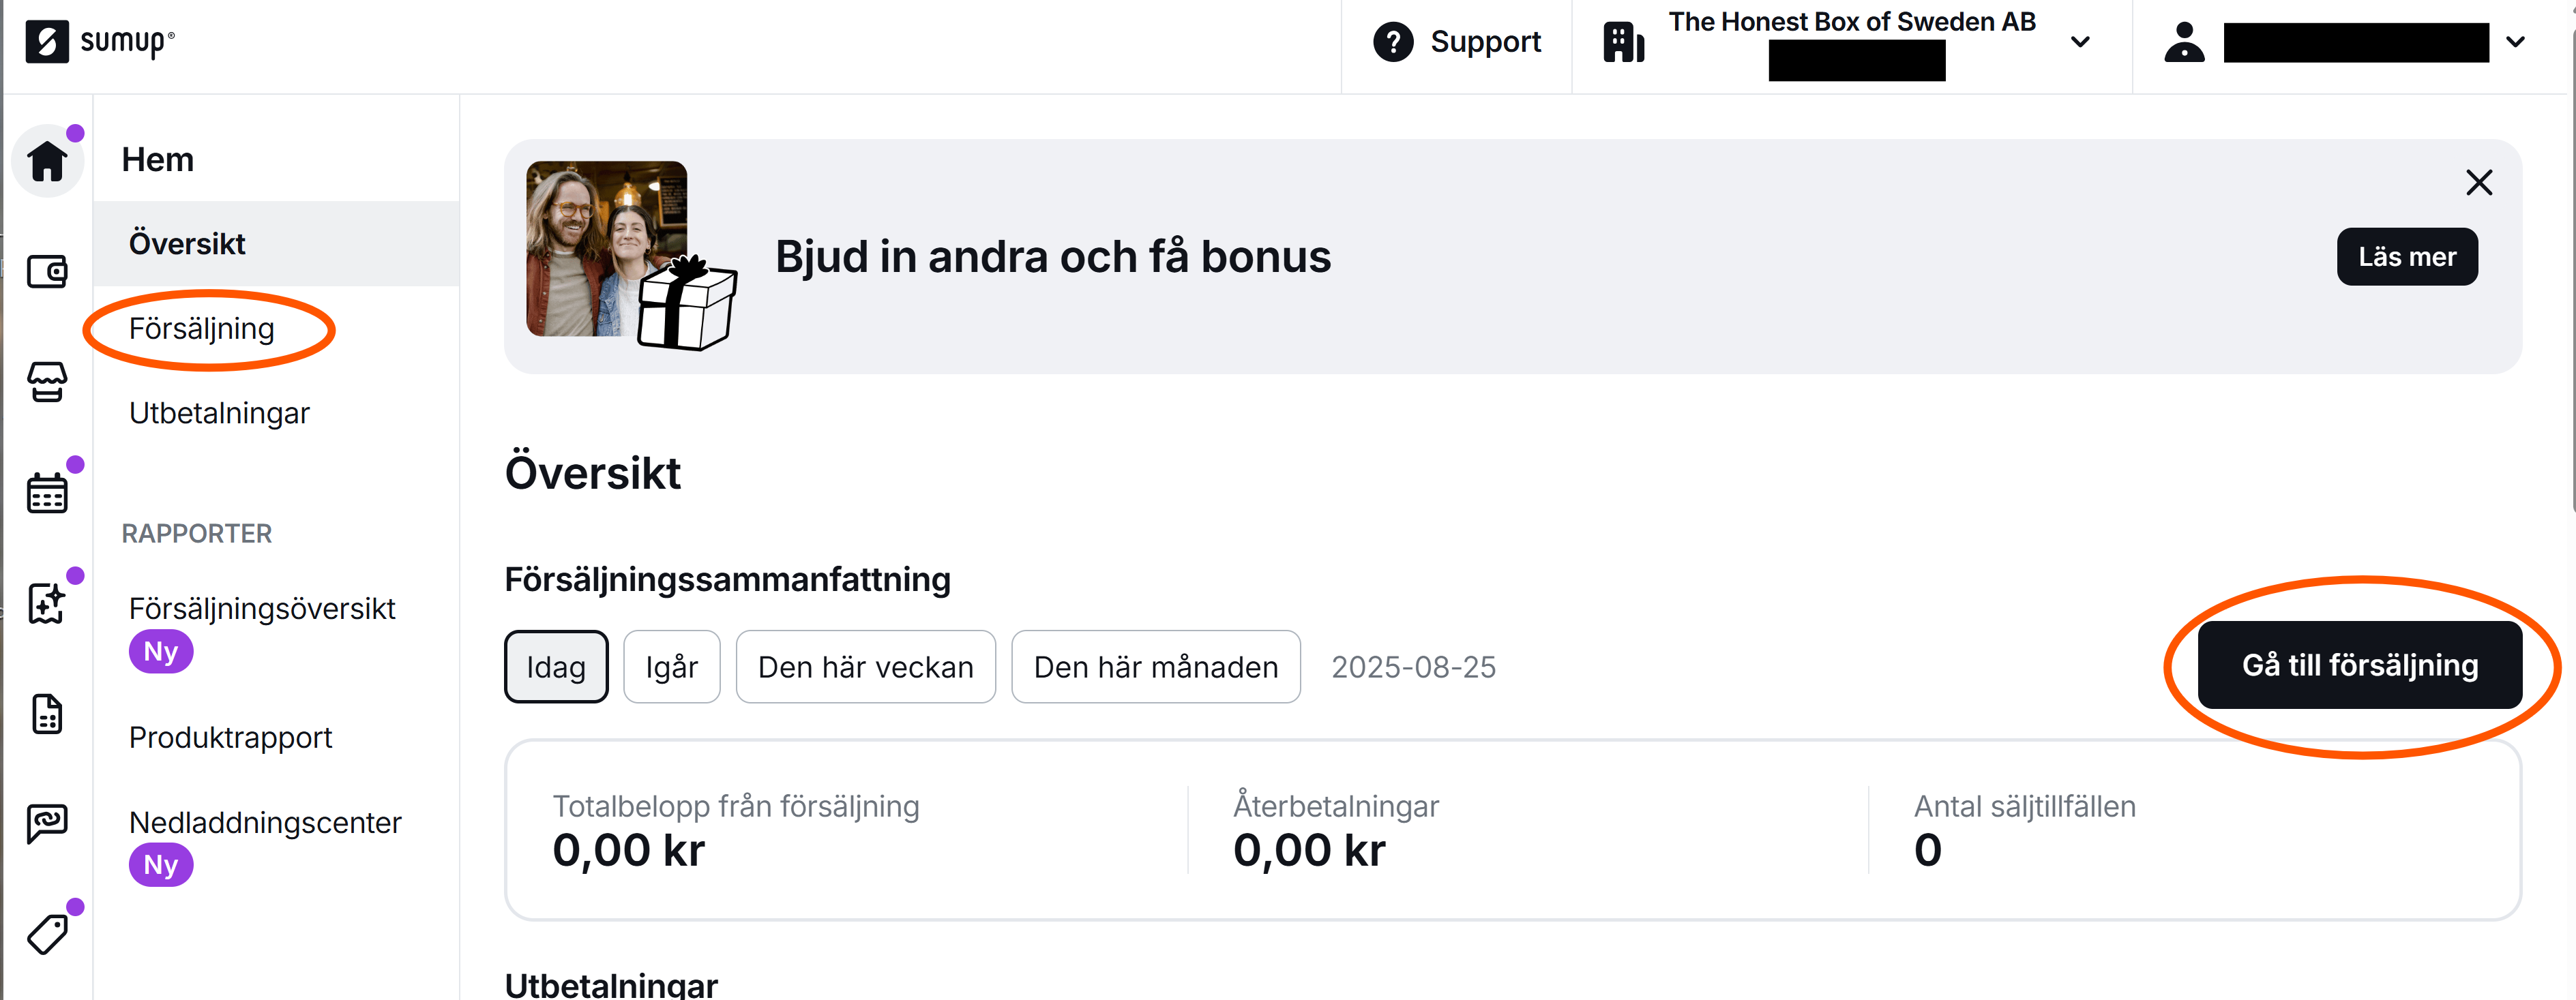Choose Den här månaden period
The height and width of the screenshot is (1000, 2576).
click(x=1155, y=667)
